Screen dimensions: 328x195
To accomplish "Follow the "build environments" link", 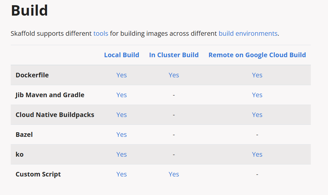I will pyautogui.click(x=248, y=33).
